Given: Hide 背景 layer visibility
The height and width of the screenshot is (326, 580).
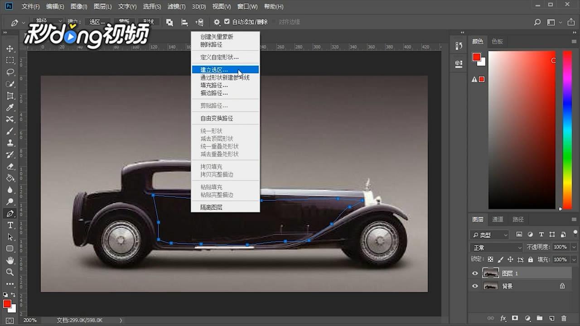Looking at the screenshot, I should click(475, 286).
